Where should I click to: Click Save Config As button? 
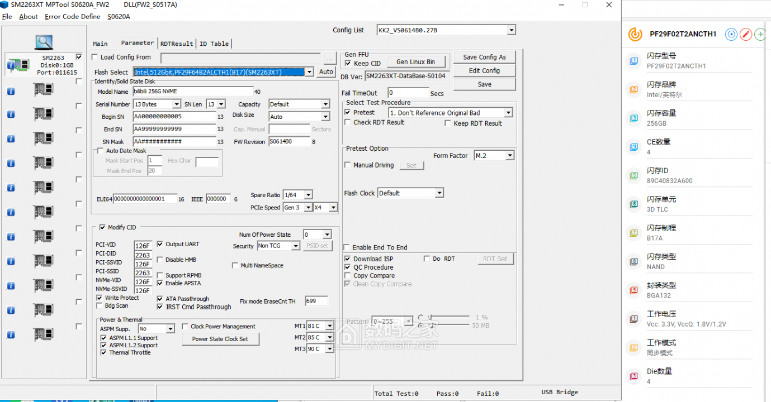[484, 57]
